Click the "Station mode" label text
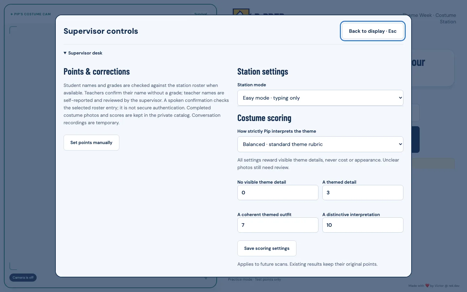 click(x=252, y=85)
